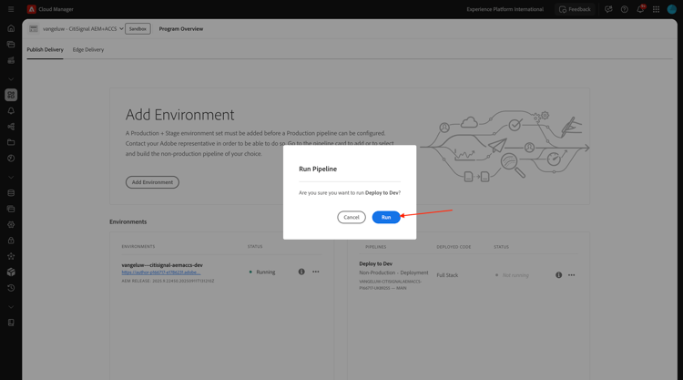Collapse the second sidebar section chevron
Image resolution: width=683 pixels, height=380 pixels.
pyautogui.click(x=11, y=178)
